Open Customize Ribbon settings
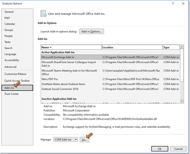190x154 pixels. (15, 74)
